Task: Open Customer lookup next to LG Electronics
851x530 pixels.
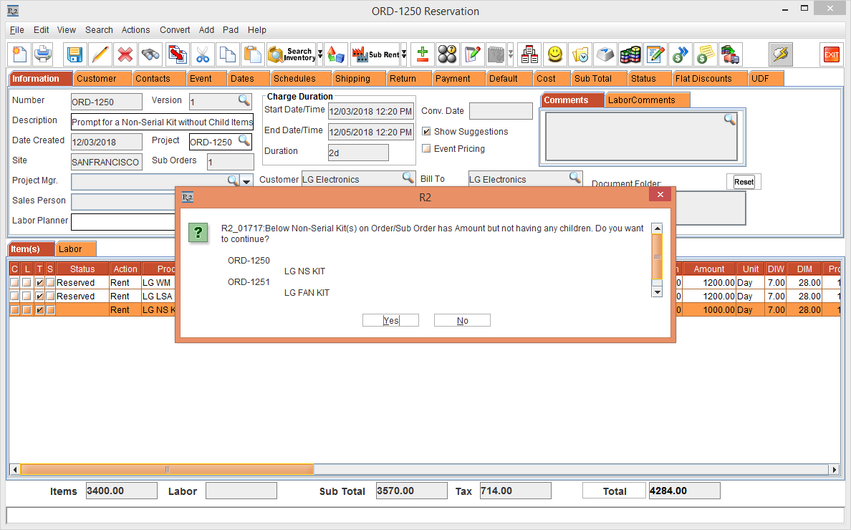Action: pos(408,178)
